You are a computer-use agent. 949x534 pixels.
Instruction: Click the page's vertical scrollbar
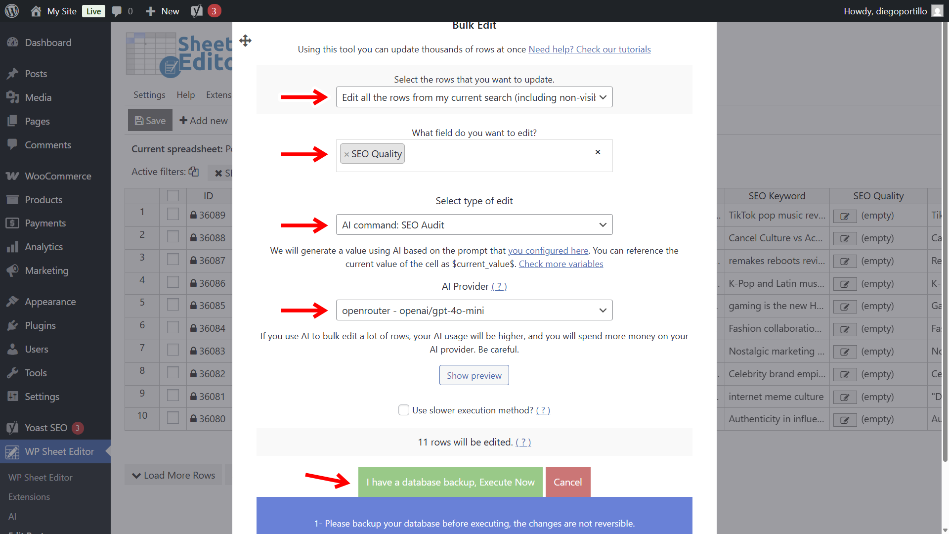[945, 242]
